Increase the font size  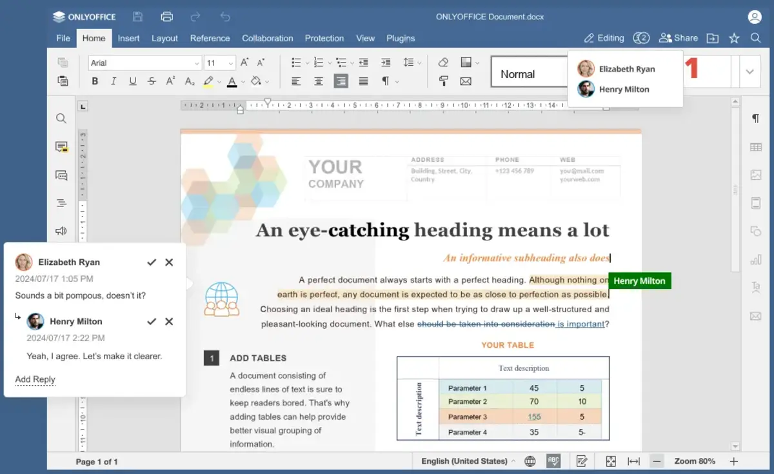pos(244,63)
